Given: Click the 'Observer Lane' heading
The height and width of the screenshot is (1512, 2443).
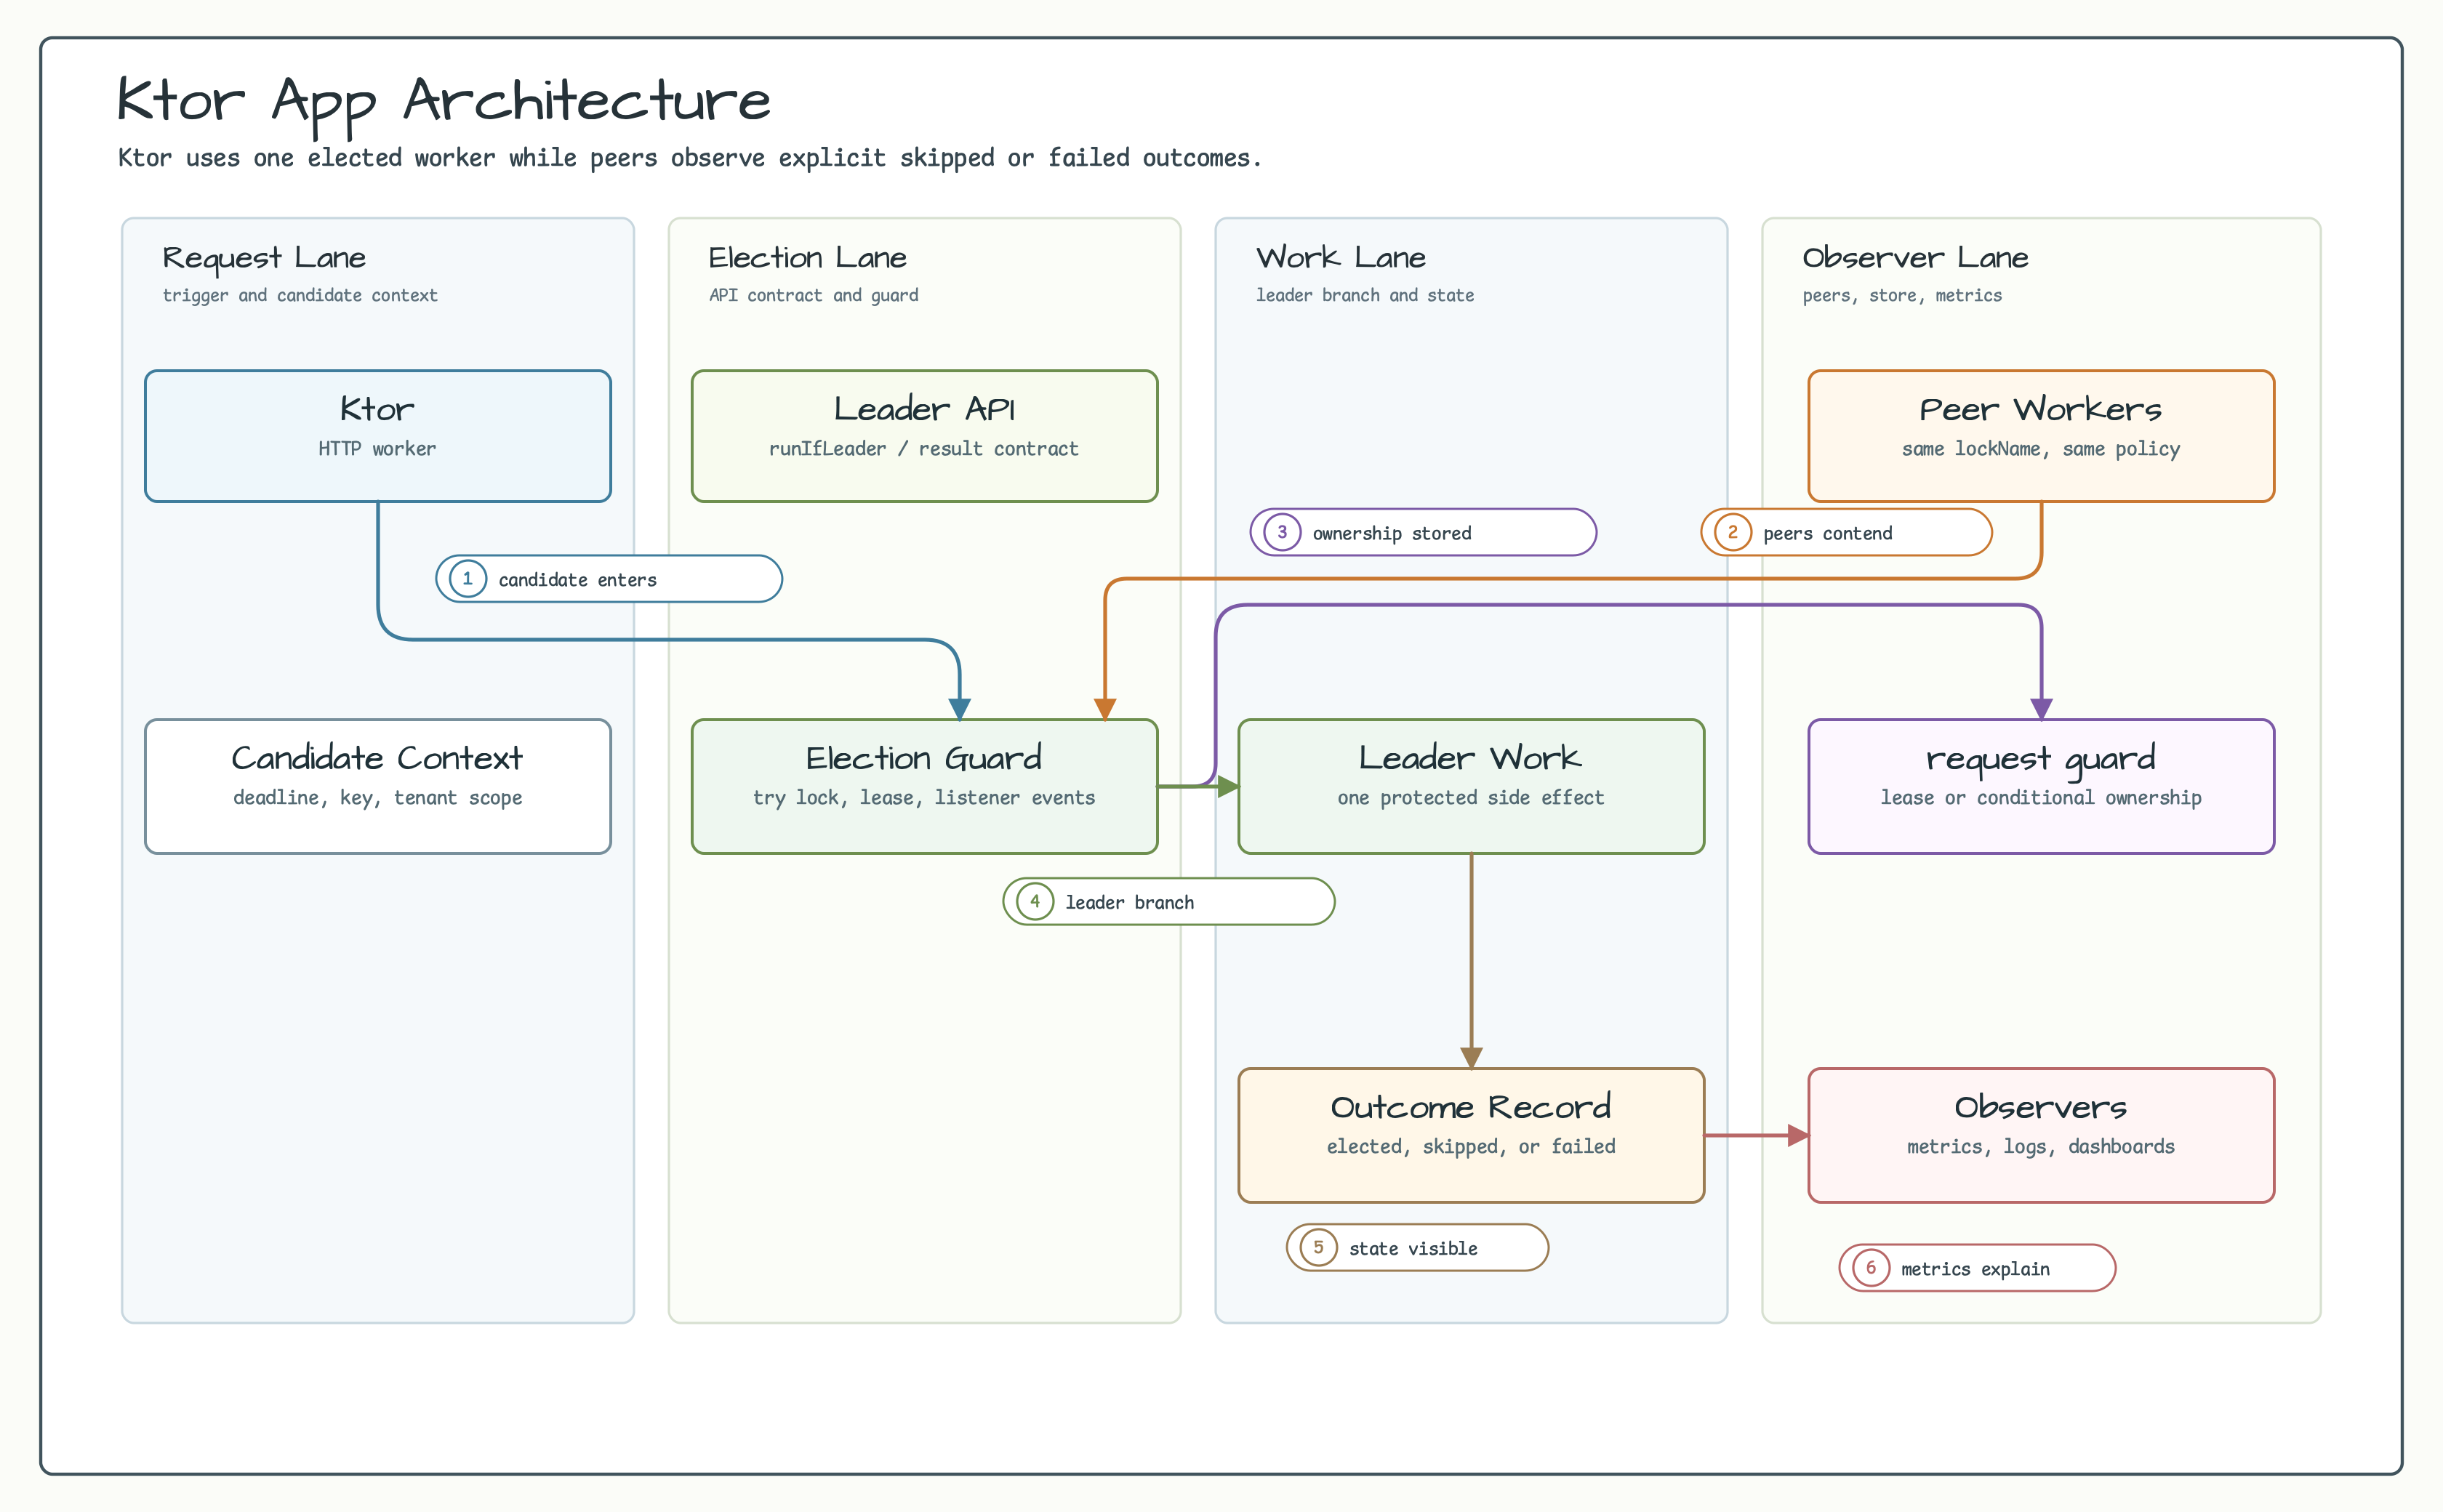Looking at the screenshot, I should [1915, 258].
